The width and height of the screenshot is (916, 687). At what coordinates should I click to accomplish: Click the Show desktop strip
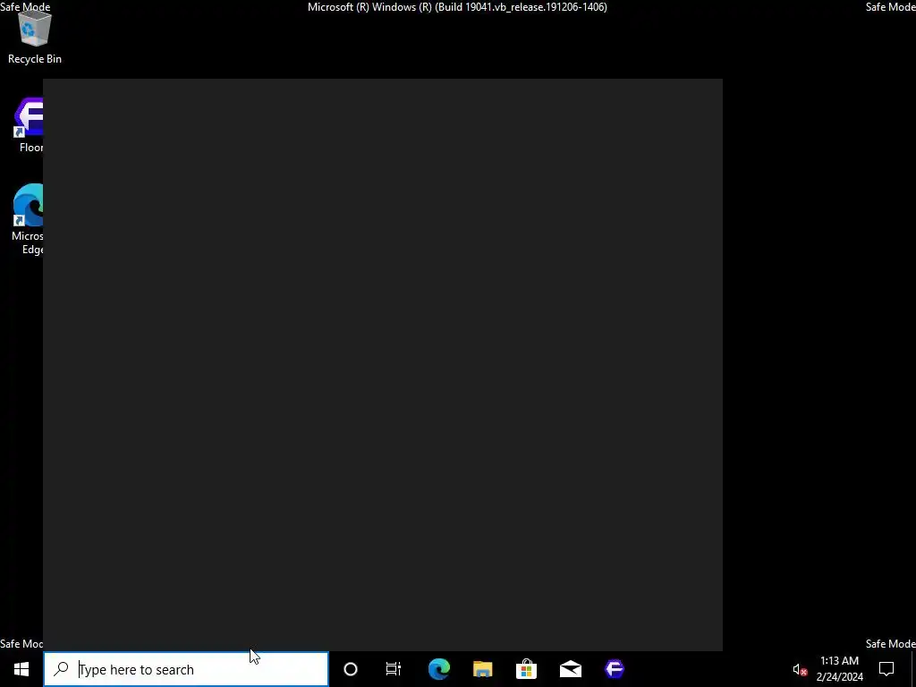click(913, 669)
